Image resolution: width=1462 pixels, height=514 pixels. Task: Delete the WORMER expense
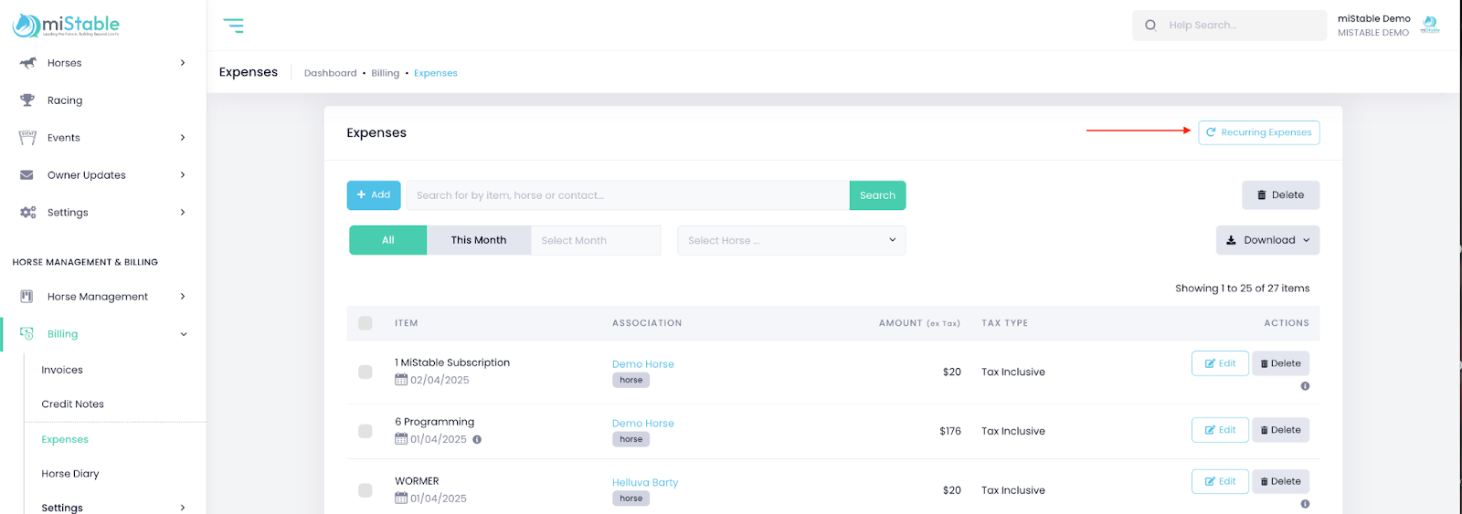point(1280,481)
